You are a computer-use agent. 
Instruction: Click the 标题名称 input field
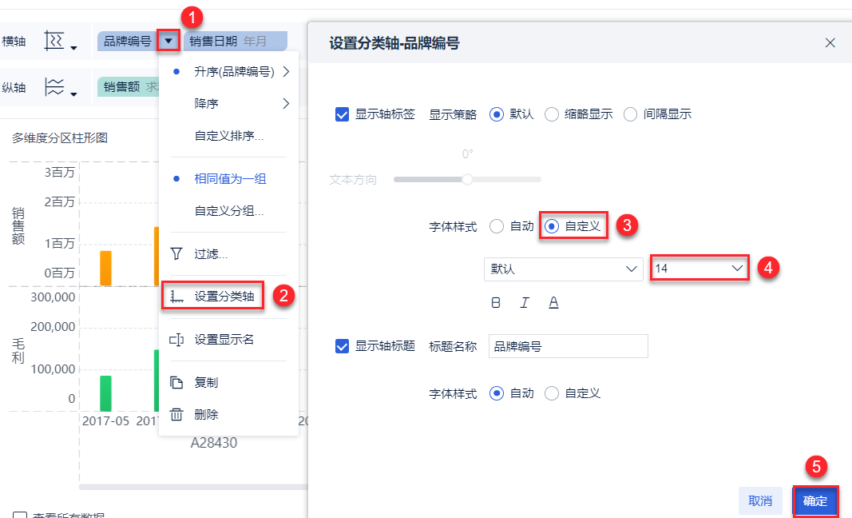(568, 346)
